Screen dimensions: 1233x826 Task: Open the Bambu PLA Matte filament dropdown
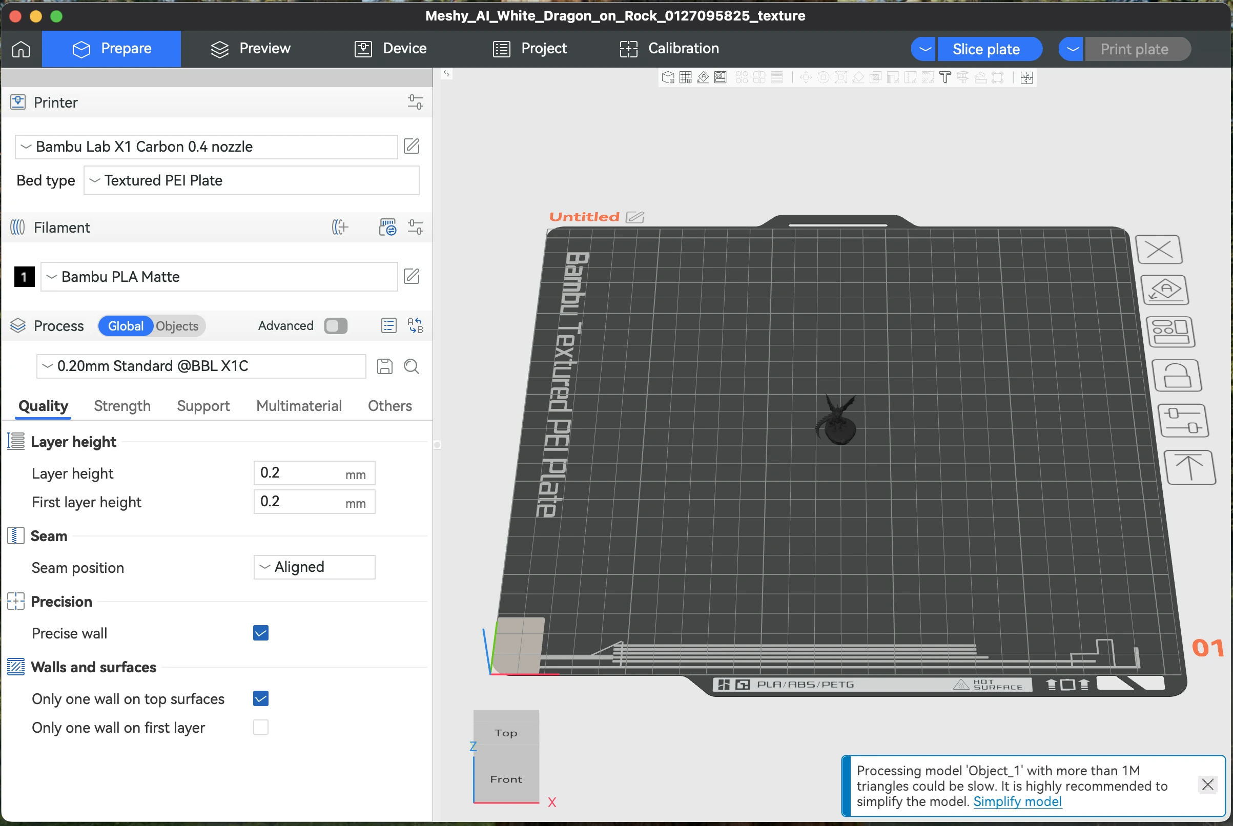coord(219,277)
